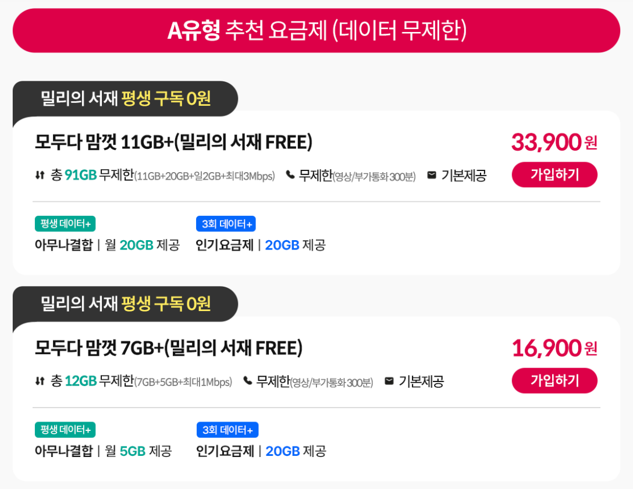This screenshot has height=489, width=633.
Task: Select the 3회 데이터+ badge on the 11GB card
Action: pos(226,223)
